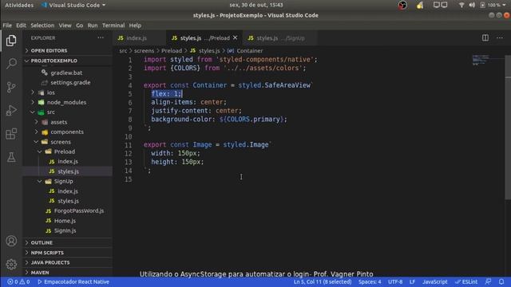Click the display icon in top bar
The image size is (511, 287).
click(x=440, y=5)
